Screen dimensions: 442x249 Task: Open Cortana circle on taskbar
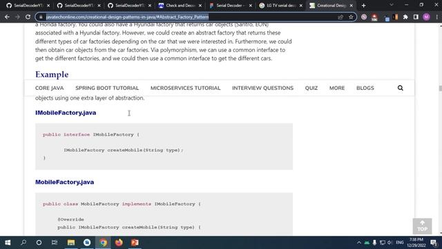(39, 243)
